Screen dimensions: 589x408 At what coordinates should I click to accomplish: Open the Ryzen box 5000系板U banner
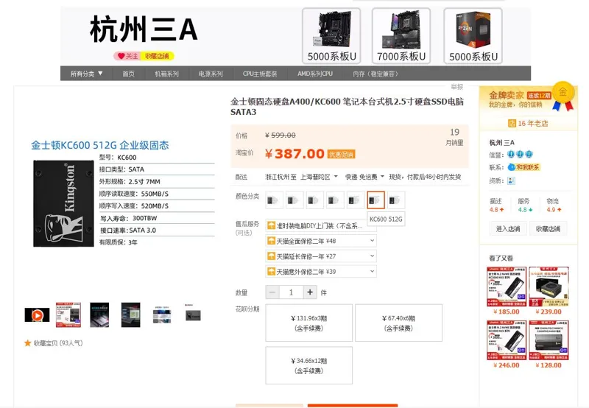click(473, 36)
